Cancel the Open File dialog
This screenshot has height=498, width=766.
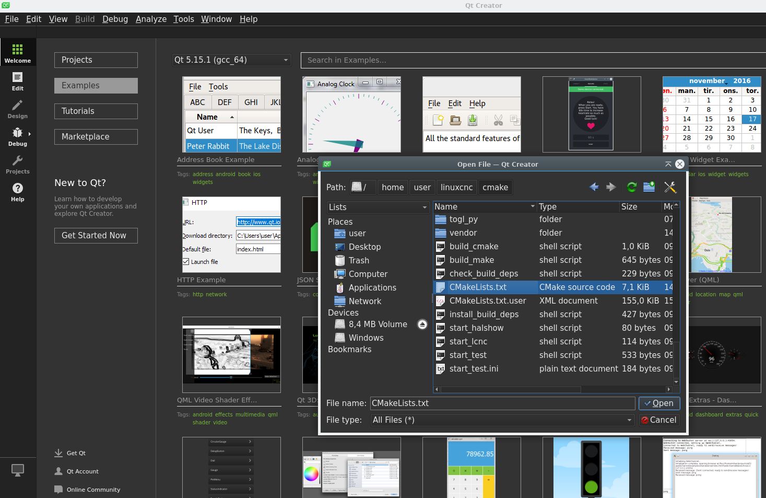coord(659,420)
